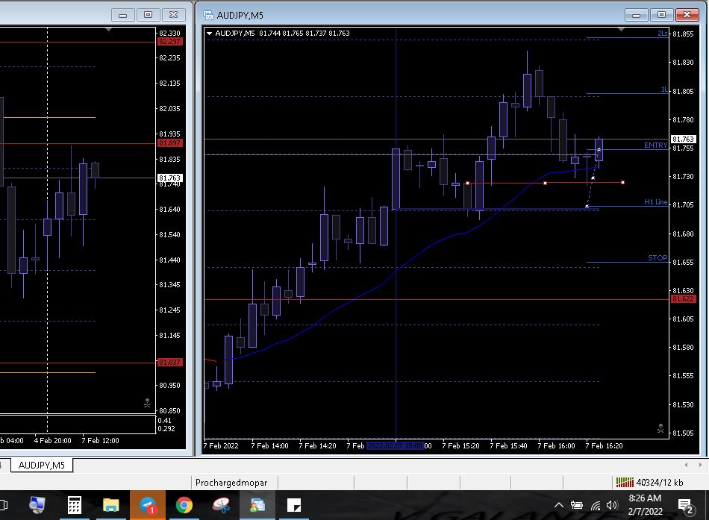The height and width of the screenshot is (520, 709).
Task: Open the This PC computer icon on the taskbar
Action: pyautogui.click(x=37, y=505)
